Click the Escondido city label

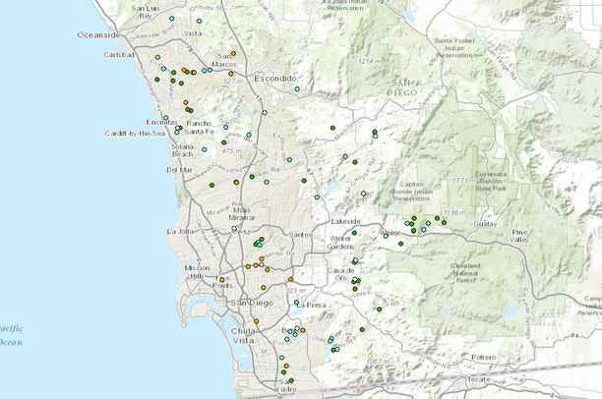(x=274, y=77)
